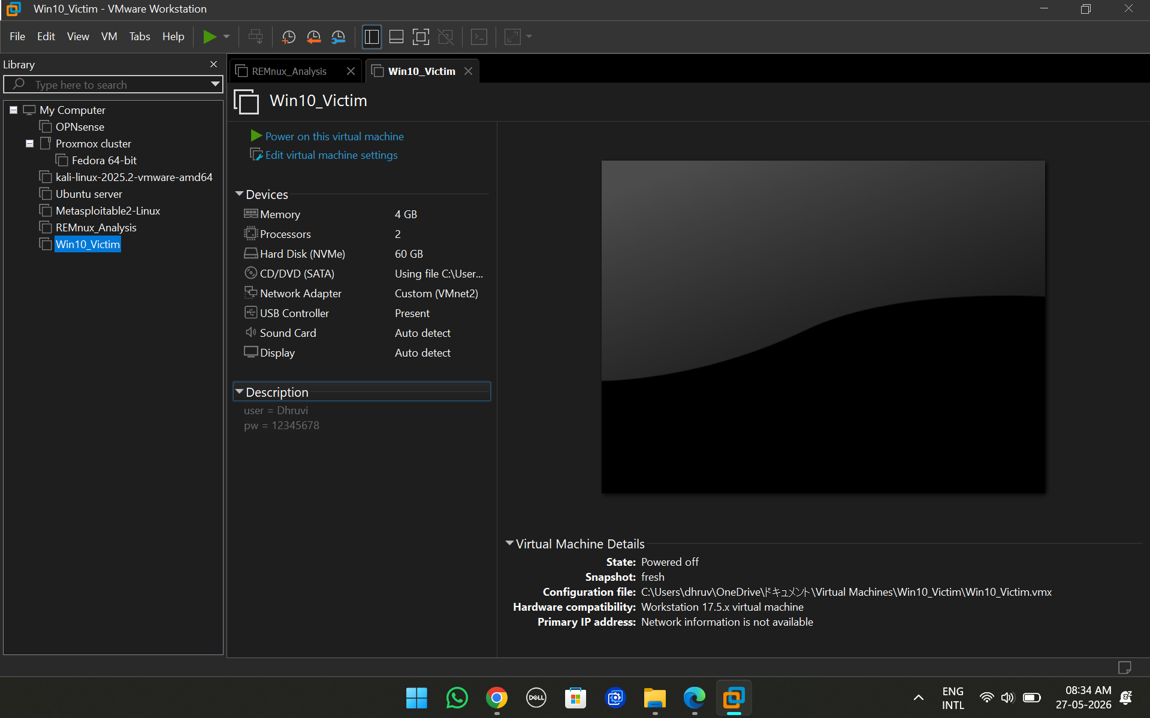Viewport: 1150px width, 718px height.
Task: Click the VM screen preview thumbnail
Action: tap(823, 327)
